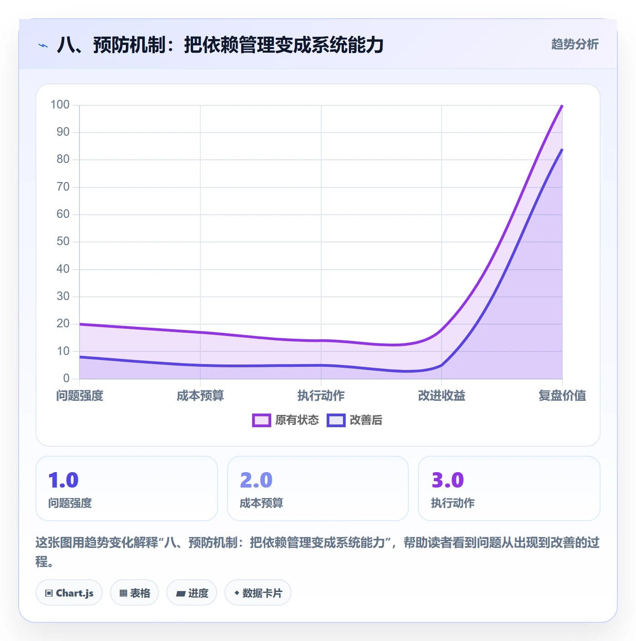
Task: Click the 90 y-axis tick label
Action: pos(63,132)
